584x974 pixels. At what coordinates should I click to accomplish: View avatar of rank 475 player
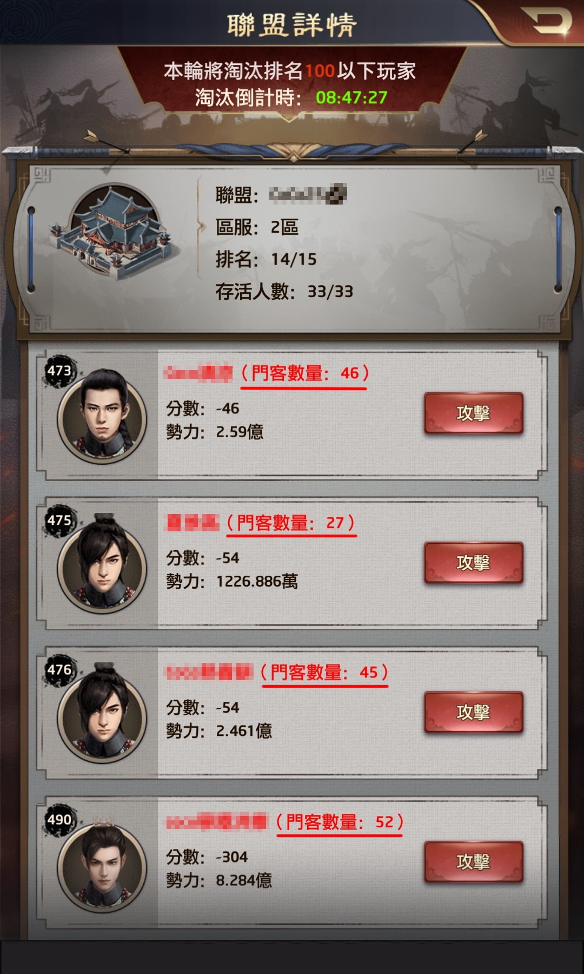click(102, 565)
